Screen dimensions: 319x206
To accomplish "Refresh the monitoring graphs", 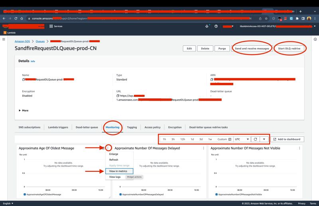I will 255,139.
